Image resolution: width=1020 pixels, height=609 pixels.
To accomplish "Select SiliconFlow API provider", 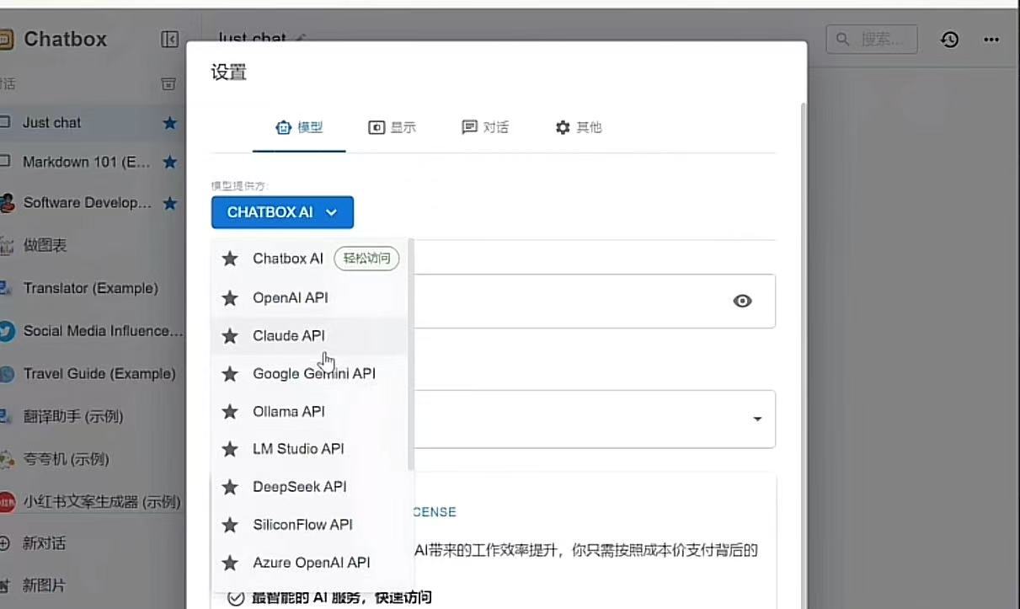I will [310, 525].
